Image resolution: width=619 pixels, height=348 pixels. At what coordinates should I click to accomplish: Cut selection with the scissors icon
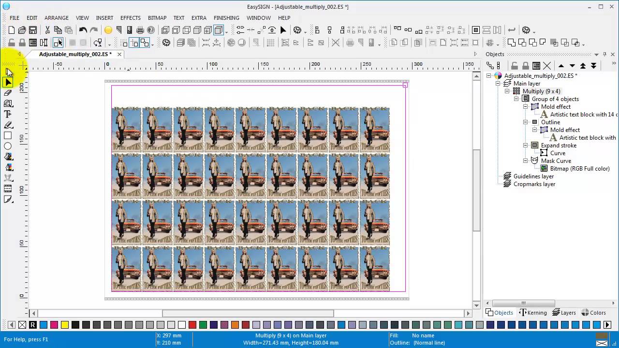click(x=47, y=30)
